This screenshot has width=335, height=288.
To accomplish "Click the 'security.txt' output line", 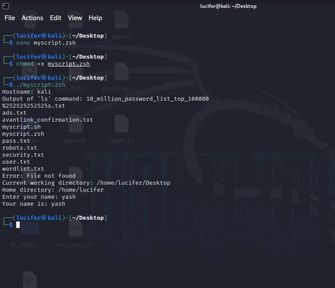I will point(23,155).
